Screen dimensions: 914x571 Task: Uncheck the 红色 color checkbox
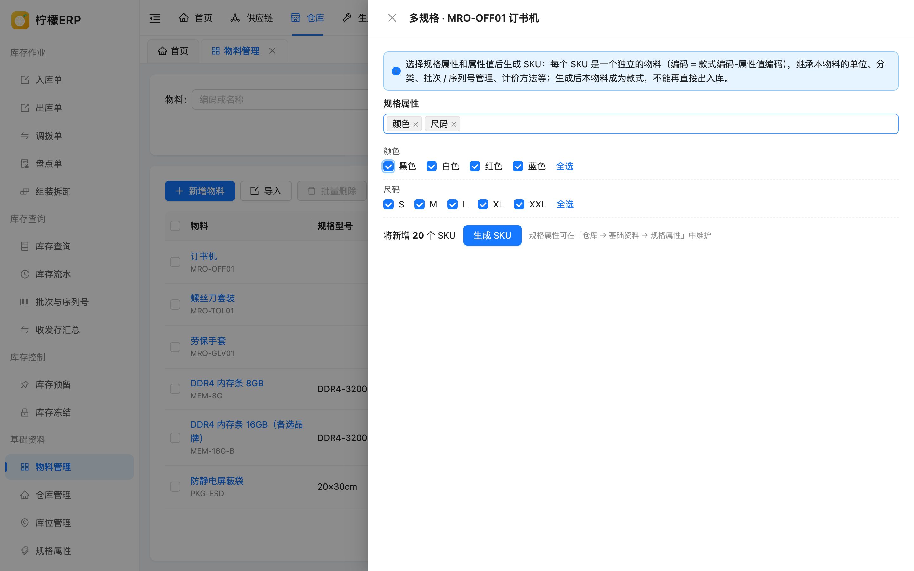(474, 166)
